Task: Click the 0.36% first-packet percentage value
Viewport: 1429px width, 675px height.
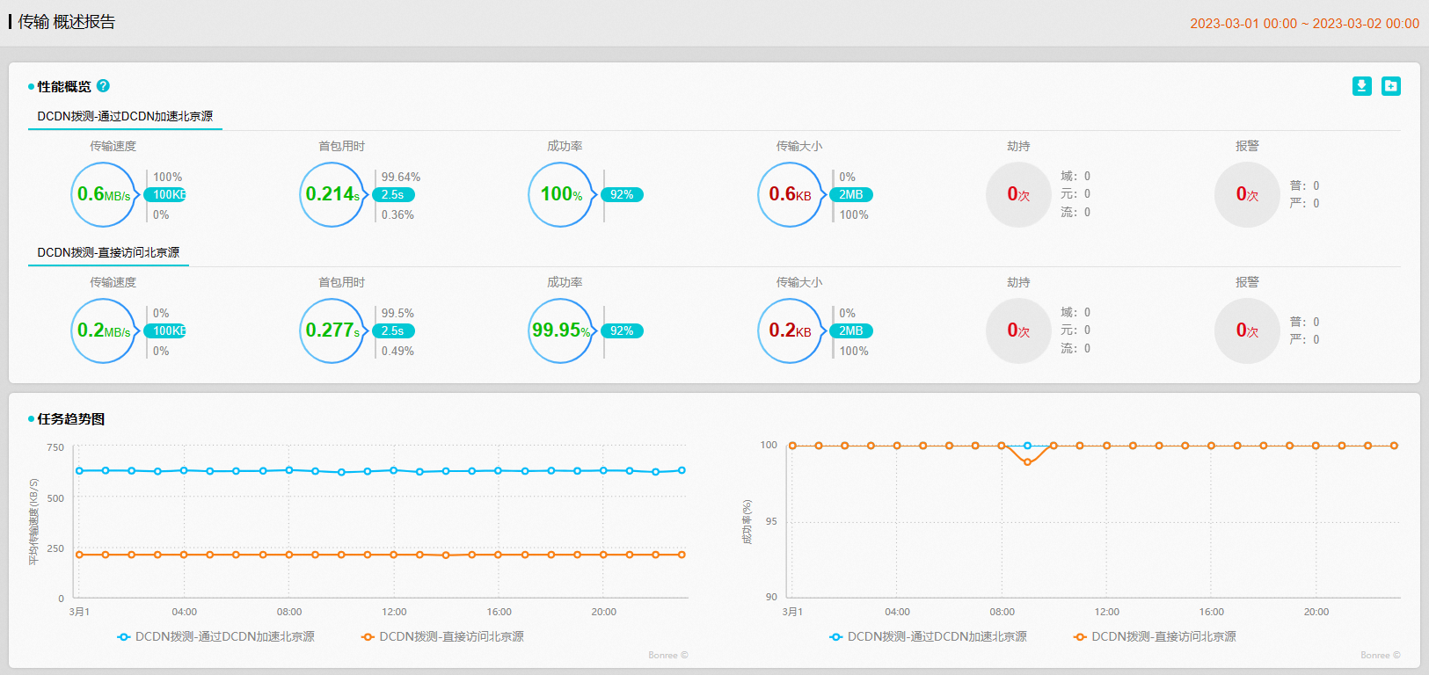Action: 397,214
